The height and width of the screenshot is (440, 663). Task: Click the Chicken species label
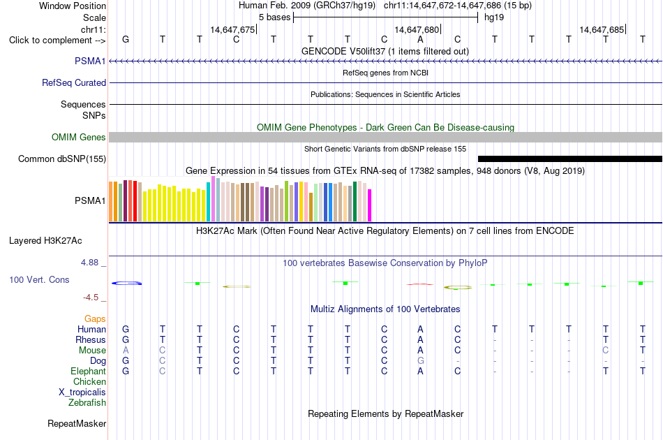89,381
